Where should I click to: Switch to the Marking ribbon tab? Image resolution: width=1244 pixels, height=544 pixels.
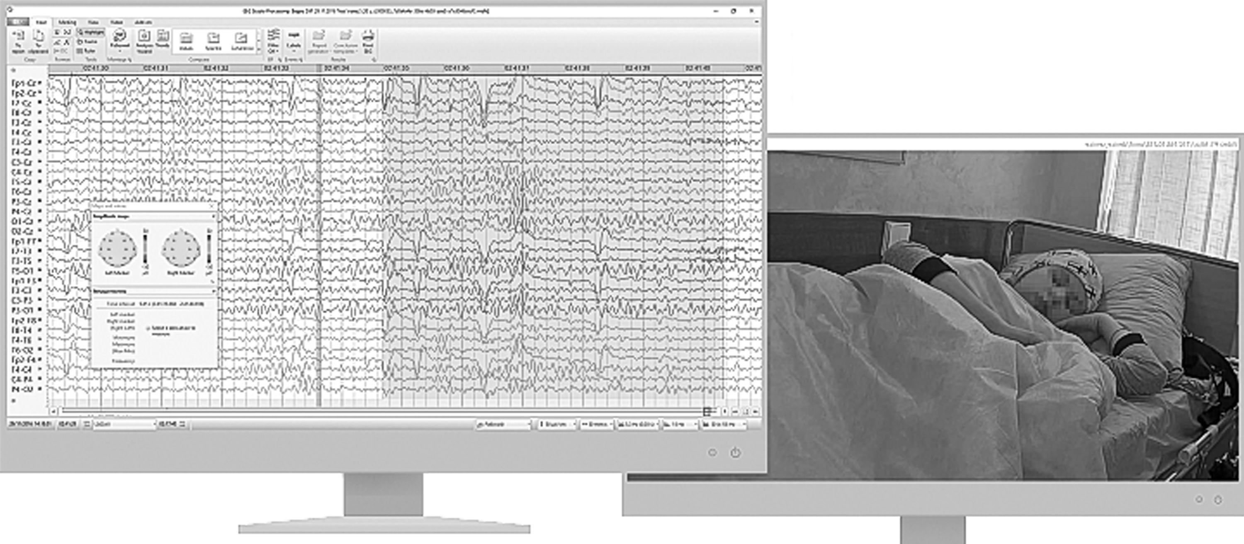point(67,22)
